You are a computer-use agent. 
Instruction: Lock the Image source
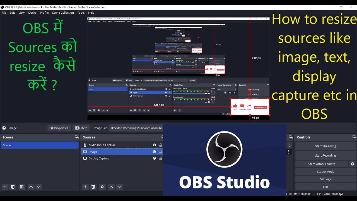coord(161,152)
